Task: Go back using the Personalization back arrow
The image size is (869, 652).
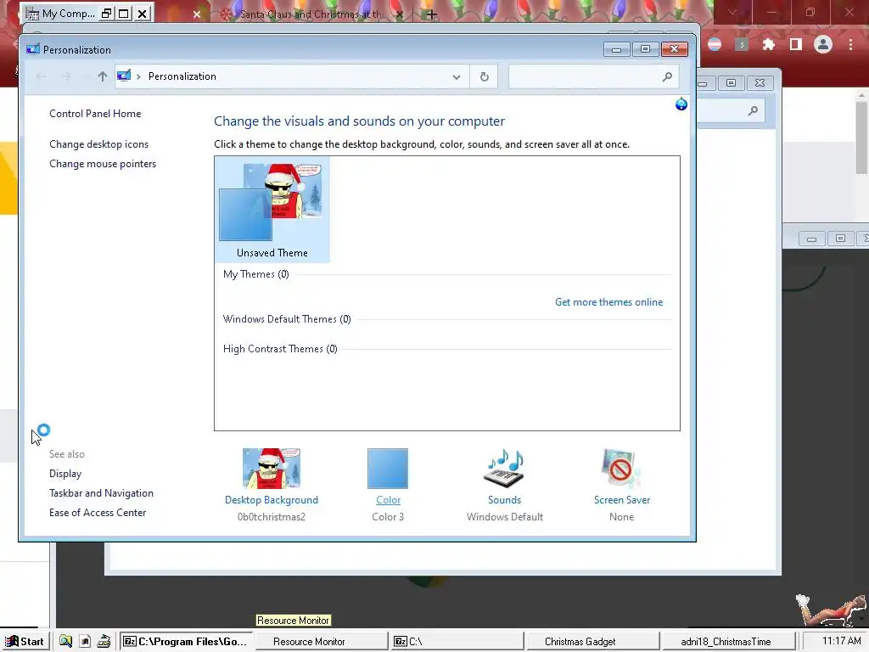Action: point(41,76)
